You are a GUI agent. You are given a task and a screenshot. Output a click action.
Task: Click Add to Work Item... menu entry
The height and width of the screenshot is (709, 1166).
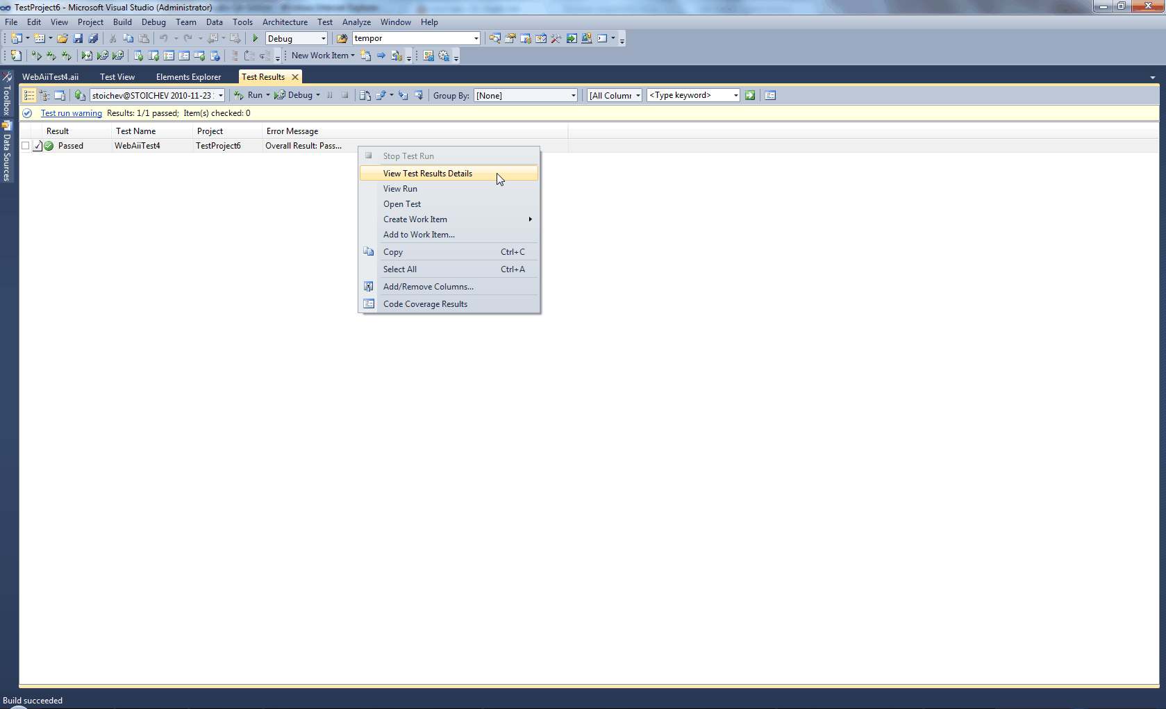point(449,235)
